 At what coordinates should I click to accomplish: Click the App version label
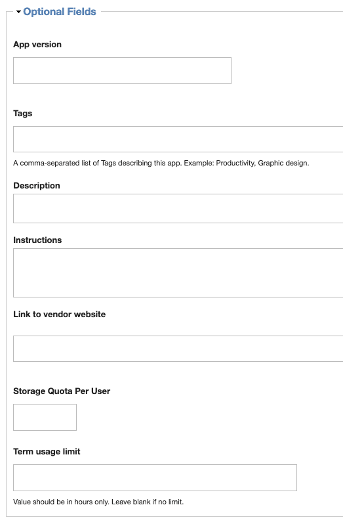pyautogui.click(x=37, y=45)
